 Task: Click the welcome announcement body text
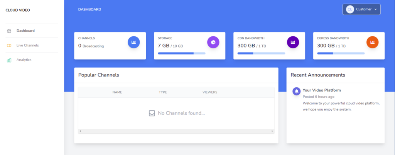341,106
